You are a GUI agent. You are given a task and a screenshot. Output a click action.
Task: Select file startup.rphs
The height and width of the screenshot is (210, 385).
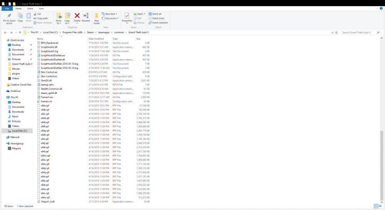47,85
